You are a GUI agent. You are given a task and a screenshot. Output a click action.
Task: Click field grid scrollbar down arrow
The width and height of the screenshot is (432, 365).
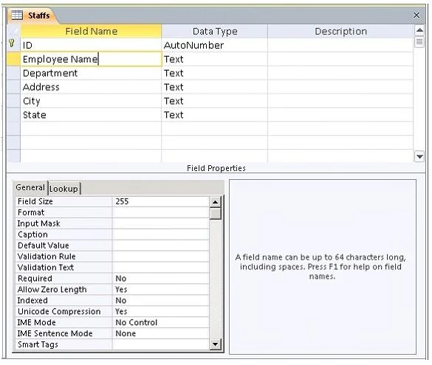click(x=419, y=156)
